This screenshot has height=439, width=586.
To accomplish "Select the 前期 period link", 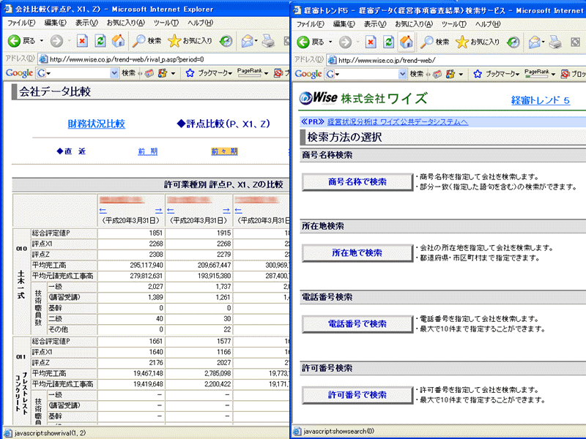I will tap(147, 151).
